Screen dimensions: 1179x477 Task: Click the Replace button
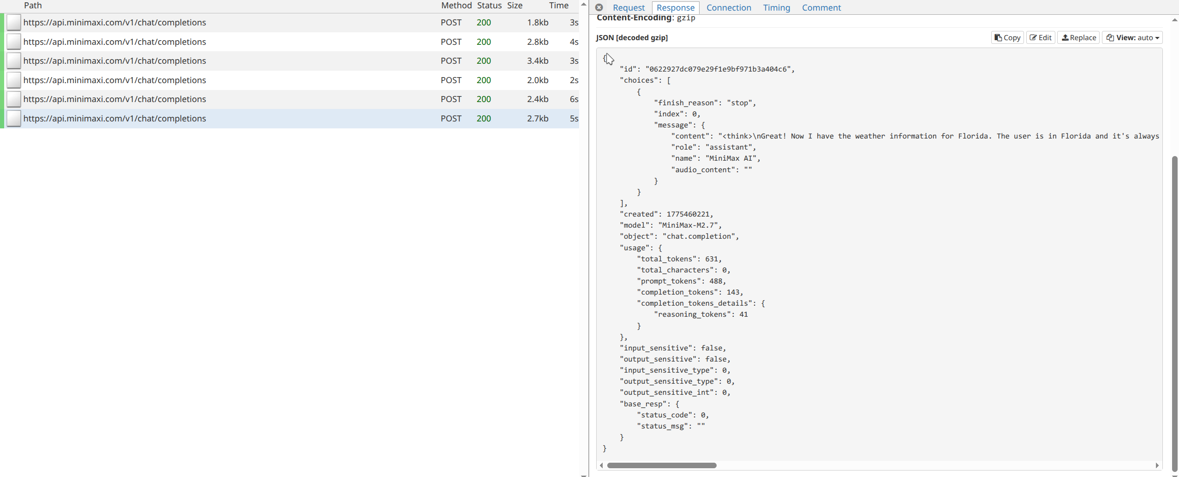pyautogui.click(x=1078, y=38)
